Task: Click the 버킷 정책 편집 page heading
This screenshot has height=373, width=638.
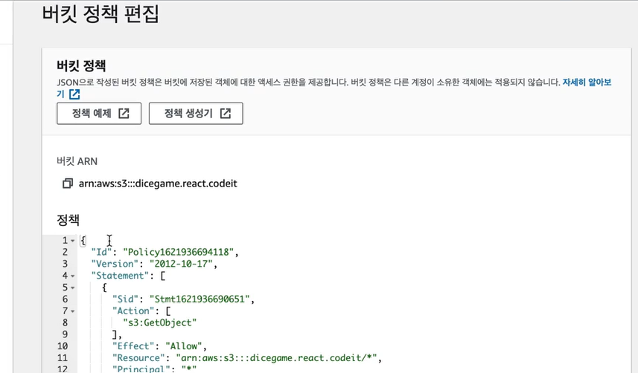Action: [101, 14]
